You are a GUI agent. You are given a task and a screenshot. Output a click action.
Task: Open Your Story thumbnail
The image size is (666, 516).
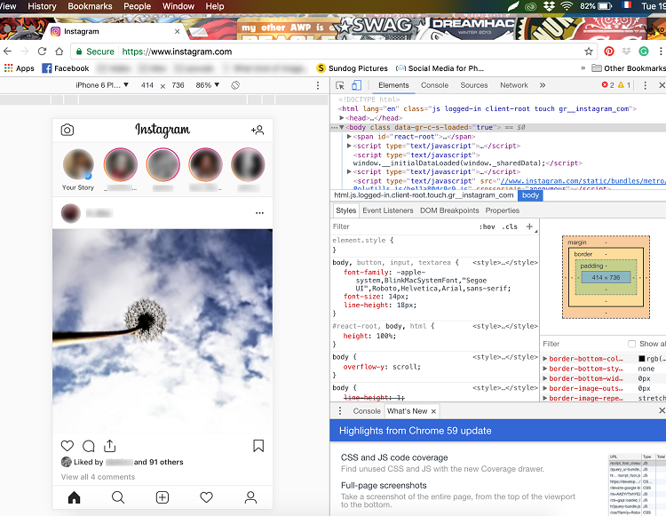(x=78, y=165)
